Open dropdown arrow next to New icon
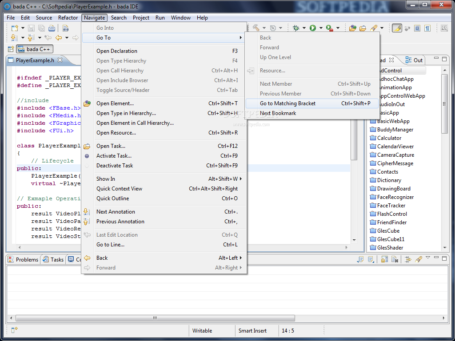Screen dimensions: 455x341 tap(23, 28)
